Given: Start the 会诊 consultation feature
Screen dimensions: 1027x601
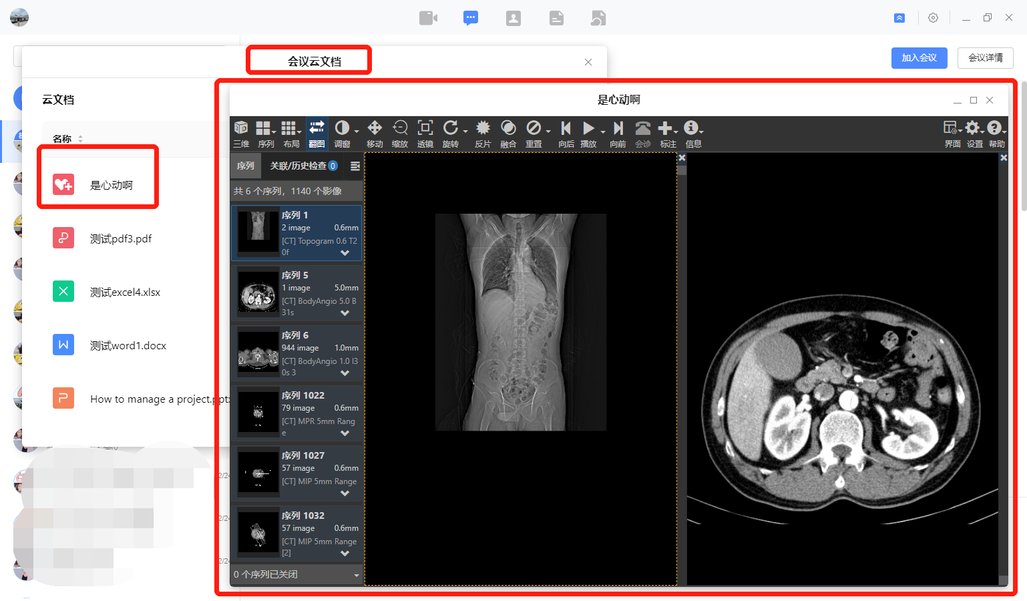Looking at the screenshot, I should [642, 132].
